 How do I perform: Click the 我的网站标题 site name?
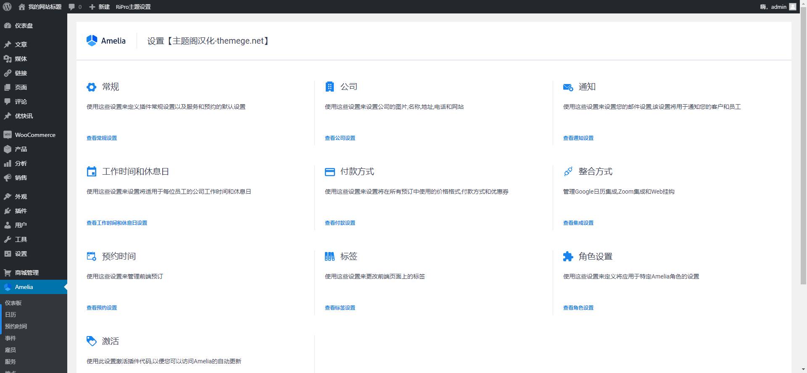pyautogui.click(x=45, y=7)
